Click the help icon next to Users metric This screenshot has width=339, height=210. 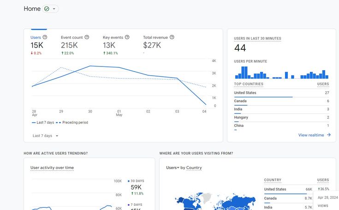[45, 37]
